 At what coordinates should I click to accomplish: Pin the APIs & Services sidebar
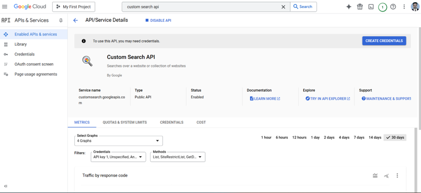pyautogui.click(x=60, y=21)
